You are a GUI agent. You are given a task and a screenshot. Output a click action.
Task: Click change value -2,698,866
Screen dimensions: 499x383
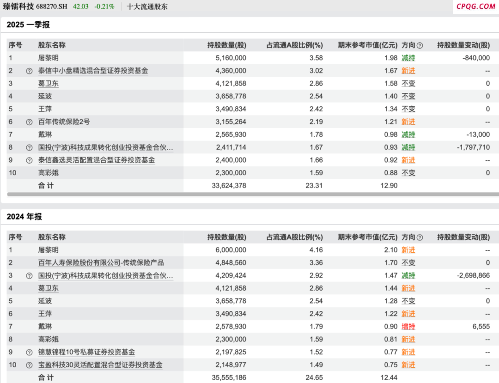pos(473,275)
